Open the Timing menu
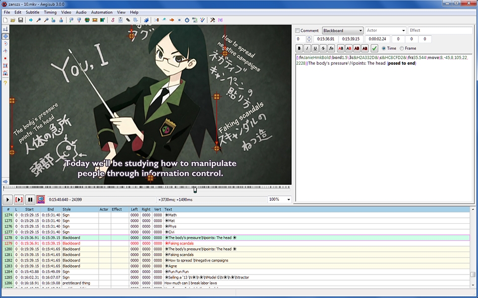 pyautogui.click(x=50, y=12)
